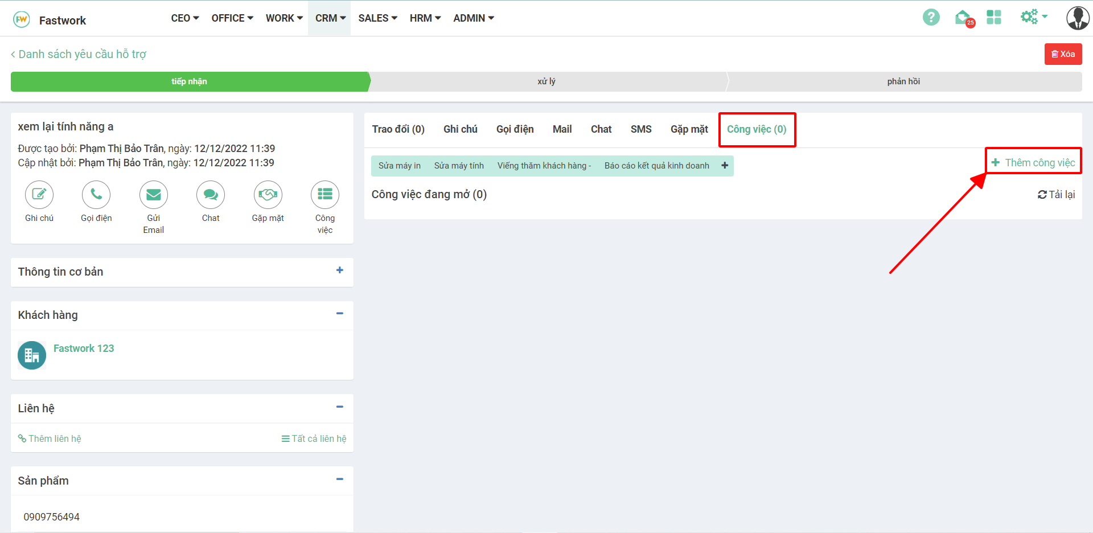This screenshot has width=1093, height=533.
Task: Click the Thêm công việc link
Action: [x=1034, y=163]
